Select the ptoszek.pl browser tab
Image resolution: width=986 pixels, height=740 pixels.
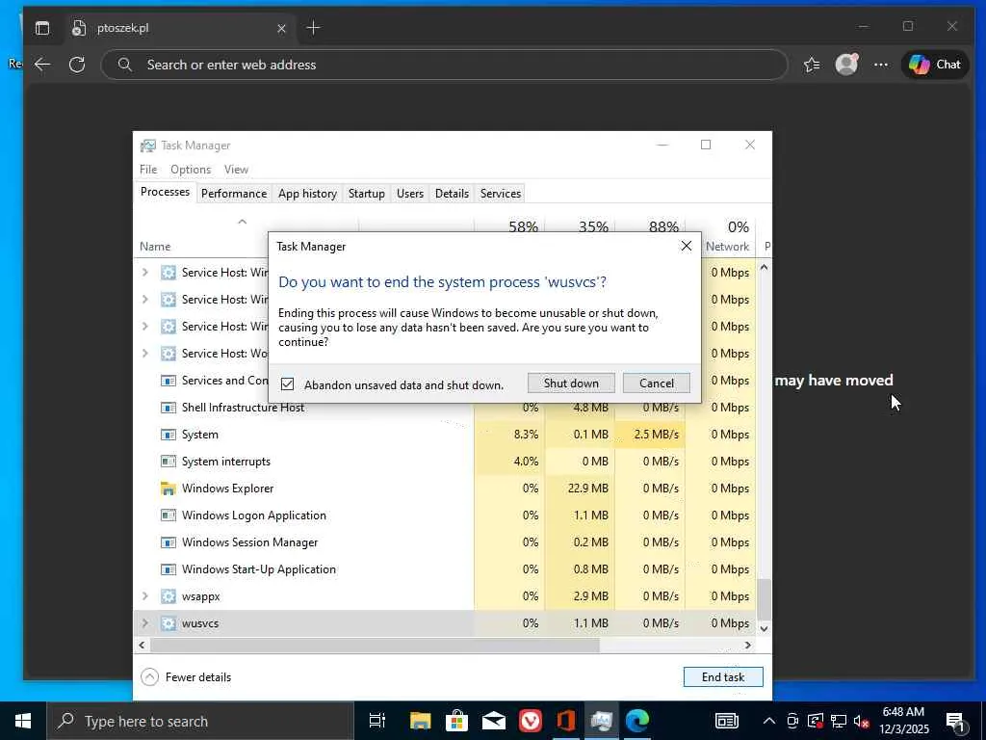pyautogui.click(x=179, y=28)
